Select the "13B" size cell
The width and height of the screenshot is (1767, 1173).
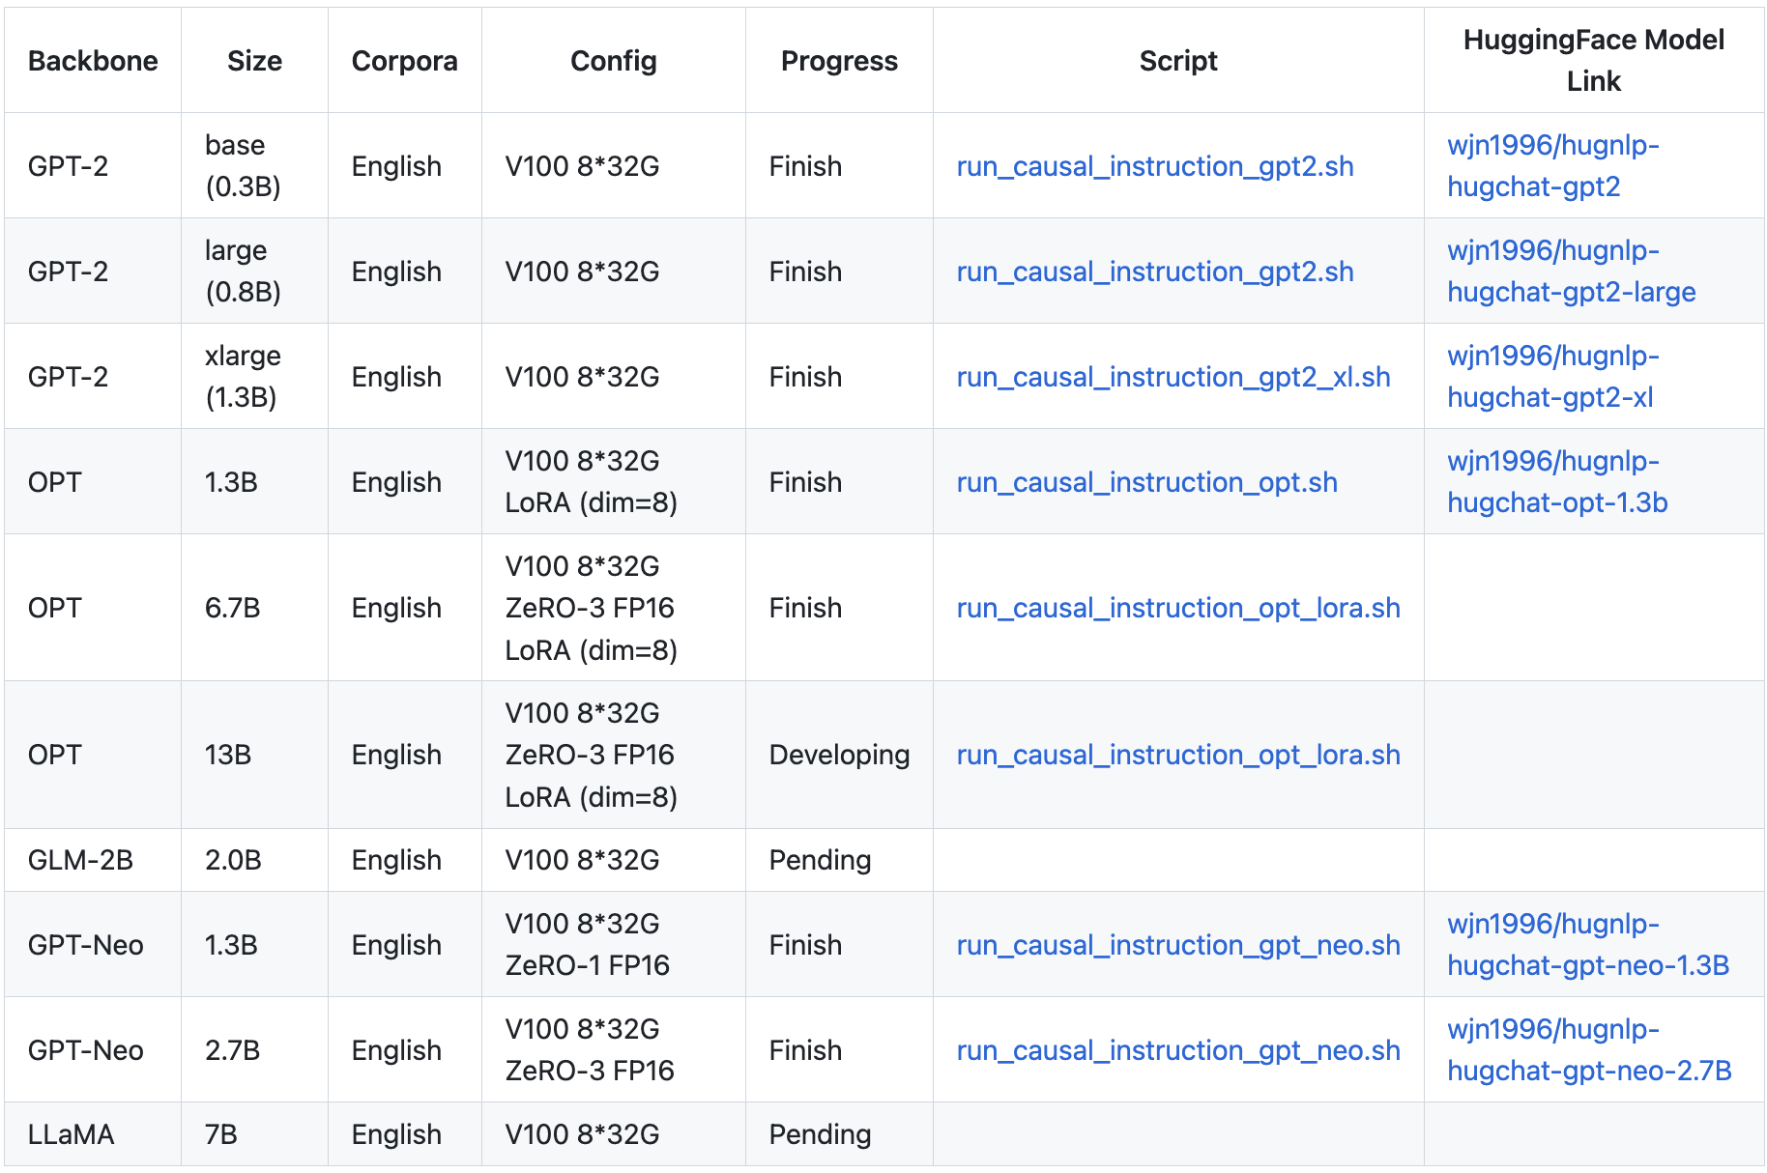(254, 755)
